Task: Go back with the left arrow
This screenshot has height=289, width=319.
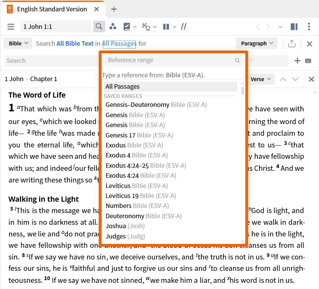Action: 258,26
